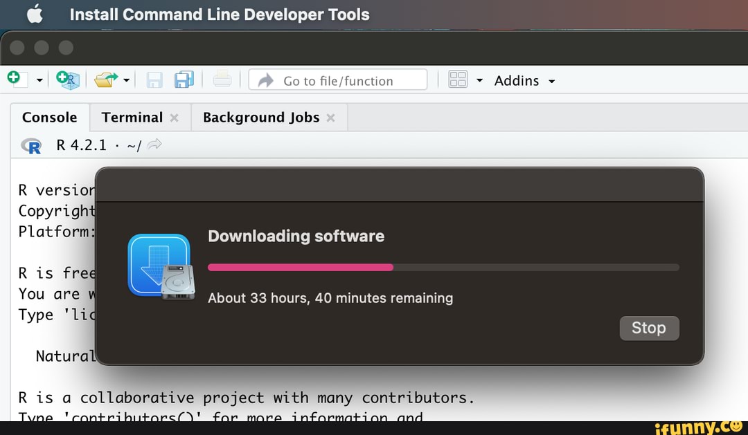View the current working directory arrow

point(155,145)
